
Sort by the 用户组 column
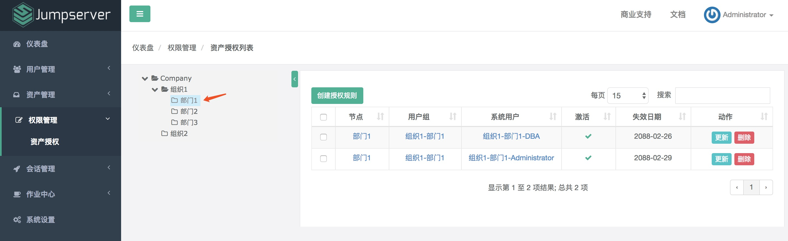coord(425,117)
